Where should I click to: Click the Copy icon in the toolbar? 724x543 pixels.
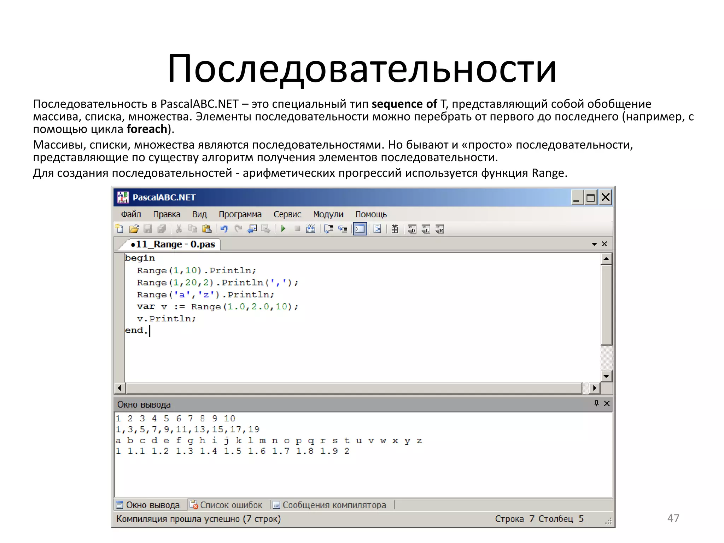pos(193,229)
